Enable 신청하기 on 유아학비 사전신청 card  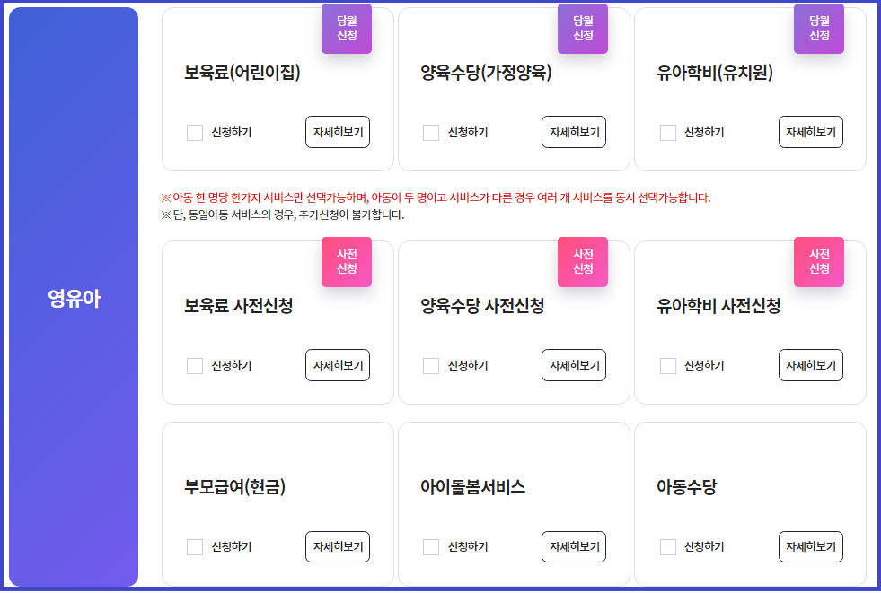pos(667,365)
